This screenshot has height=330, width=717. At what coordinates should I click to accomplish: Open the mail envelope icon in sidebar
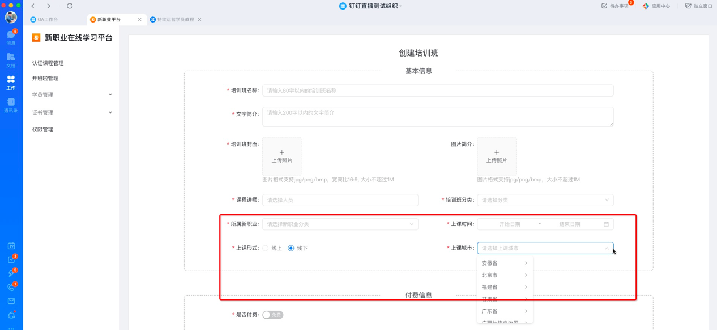tap(11, 301)
